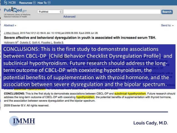Image resolution: width=177 pixels, height=133 pixels.
Task: Open author Goth K link
Action: tap(36, 42)
